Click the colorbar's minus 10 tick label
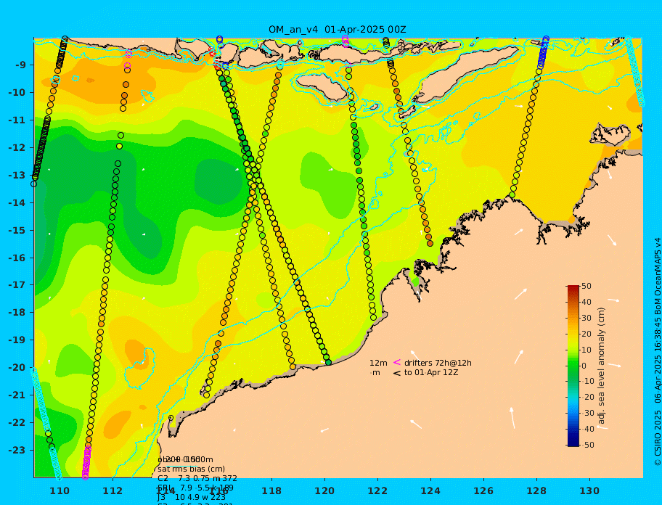662x505 pixels. pyautogui.click(x=588, y=382)
